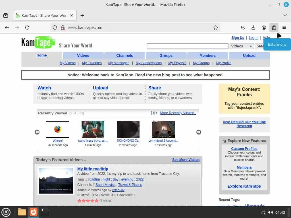Open the Channels tab
Viewport: 291px width, 218px height.
tap(124, 55)
